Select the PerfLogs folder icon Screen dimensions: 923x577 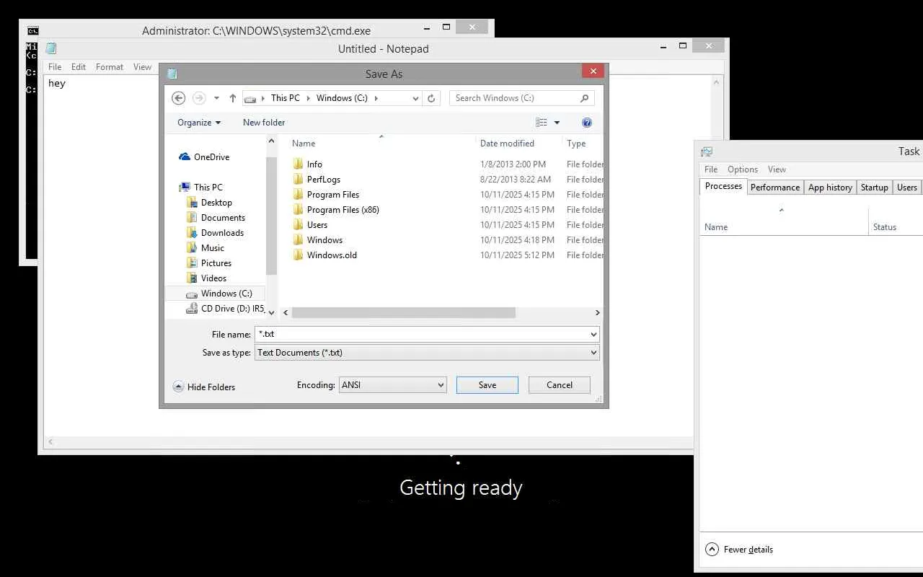pyautogui.click(x=299, y=179)
